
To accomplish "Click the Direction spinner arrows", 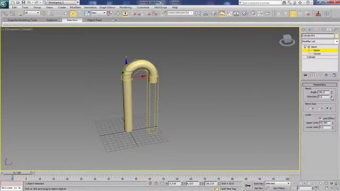I will click(331, 97).
